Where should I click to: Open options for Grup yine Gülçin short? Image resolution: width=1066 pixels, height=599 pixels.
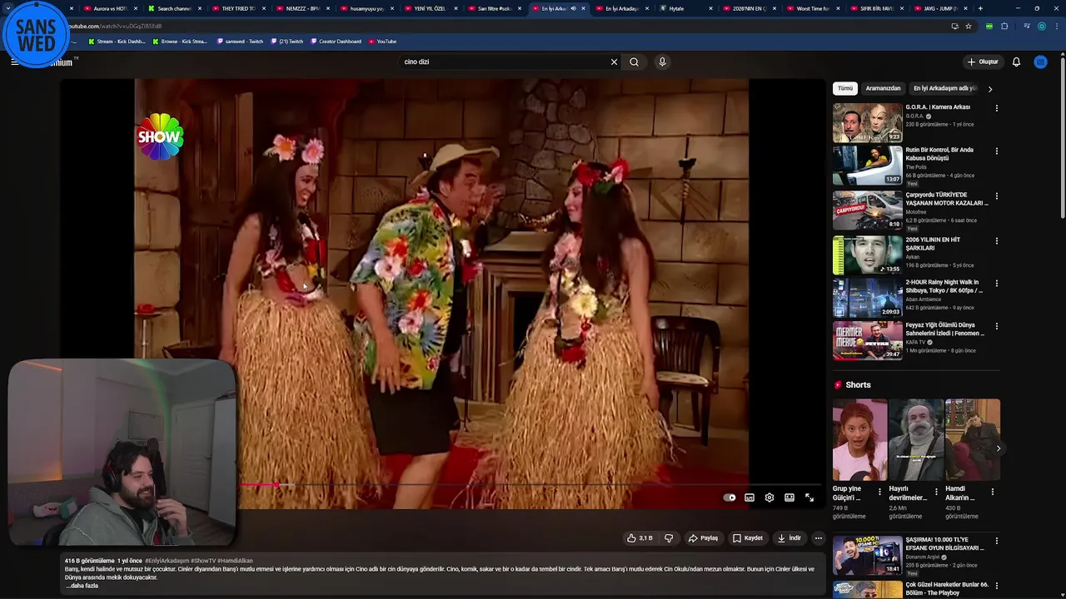click(x=879, y=492)
